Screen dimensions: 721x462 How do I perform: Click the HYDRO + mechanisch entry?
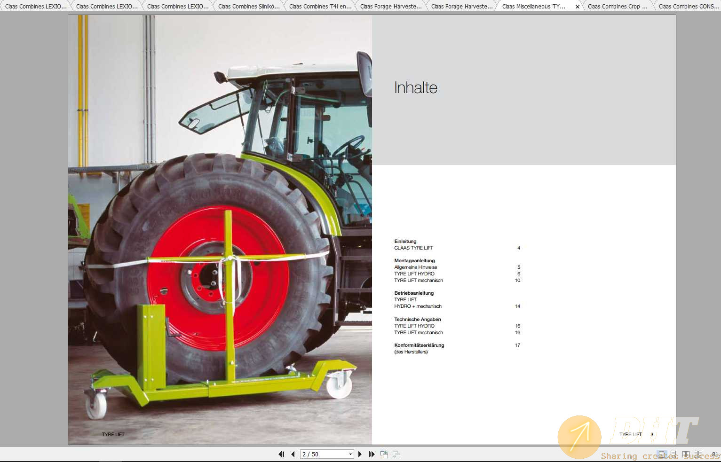pyautogui.click(x=418, y=306)
